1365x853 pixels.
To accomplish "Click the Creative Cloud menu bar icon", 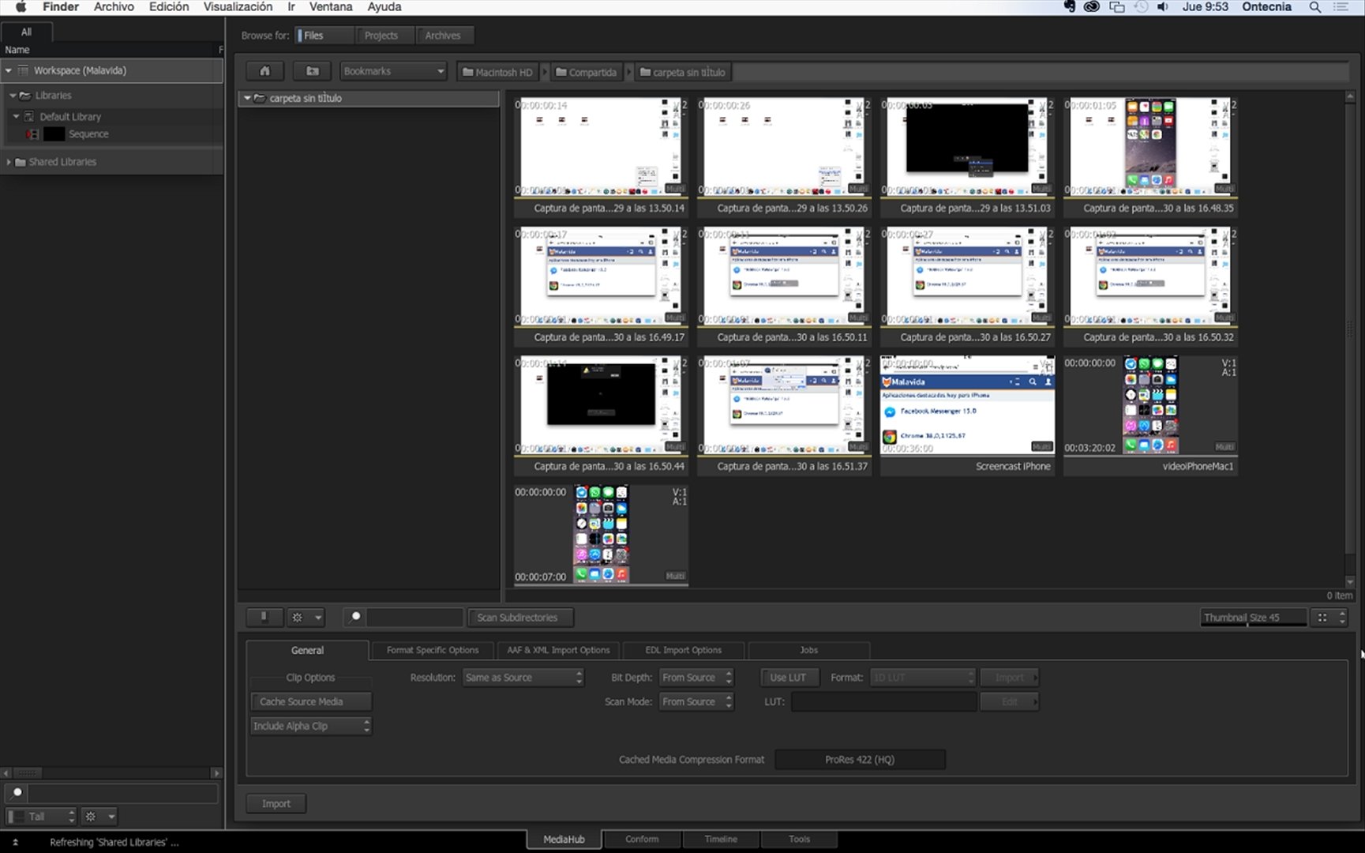I will click(x=1092, y=7).
